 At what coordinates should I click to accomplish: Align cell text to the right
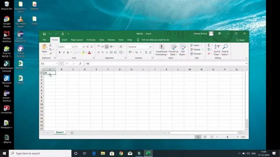click(107, 52)
